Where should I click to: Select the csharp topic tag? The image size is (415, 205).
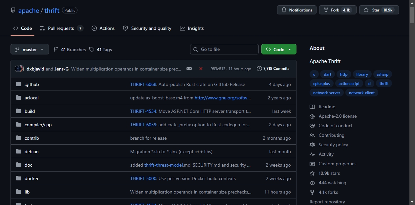click(382, 74)
